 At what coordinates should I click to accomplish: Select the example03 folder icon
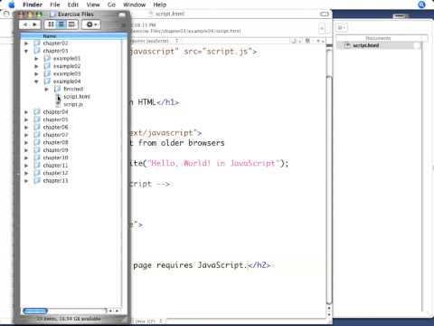tap(47, 73)
